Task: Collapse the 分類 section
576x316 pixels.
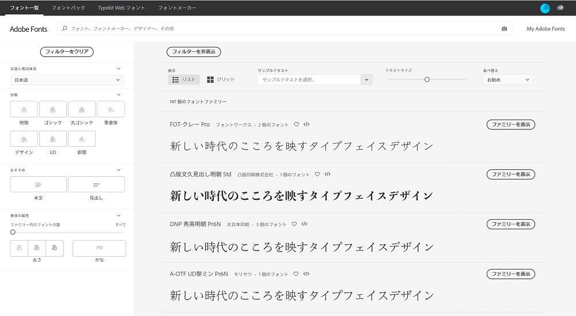Action: pos(119,95)
